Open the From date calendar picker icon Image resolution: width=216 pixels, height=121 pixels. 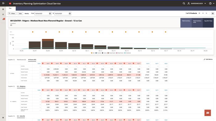(x=50, y=14)
